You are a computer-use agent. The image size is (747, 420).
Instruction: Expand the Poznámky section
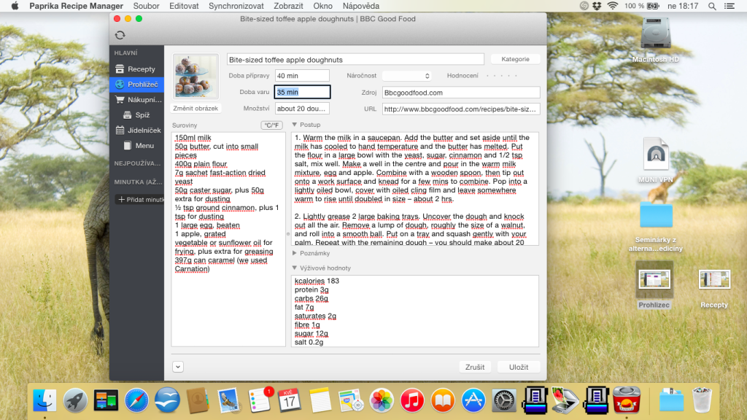click(295, 253)
